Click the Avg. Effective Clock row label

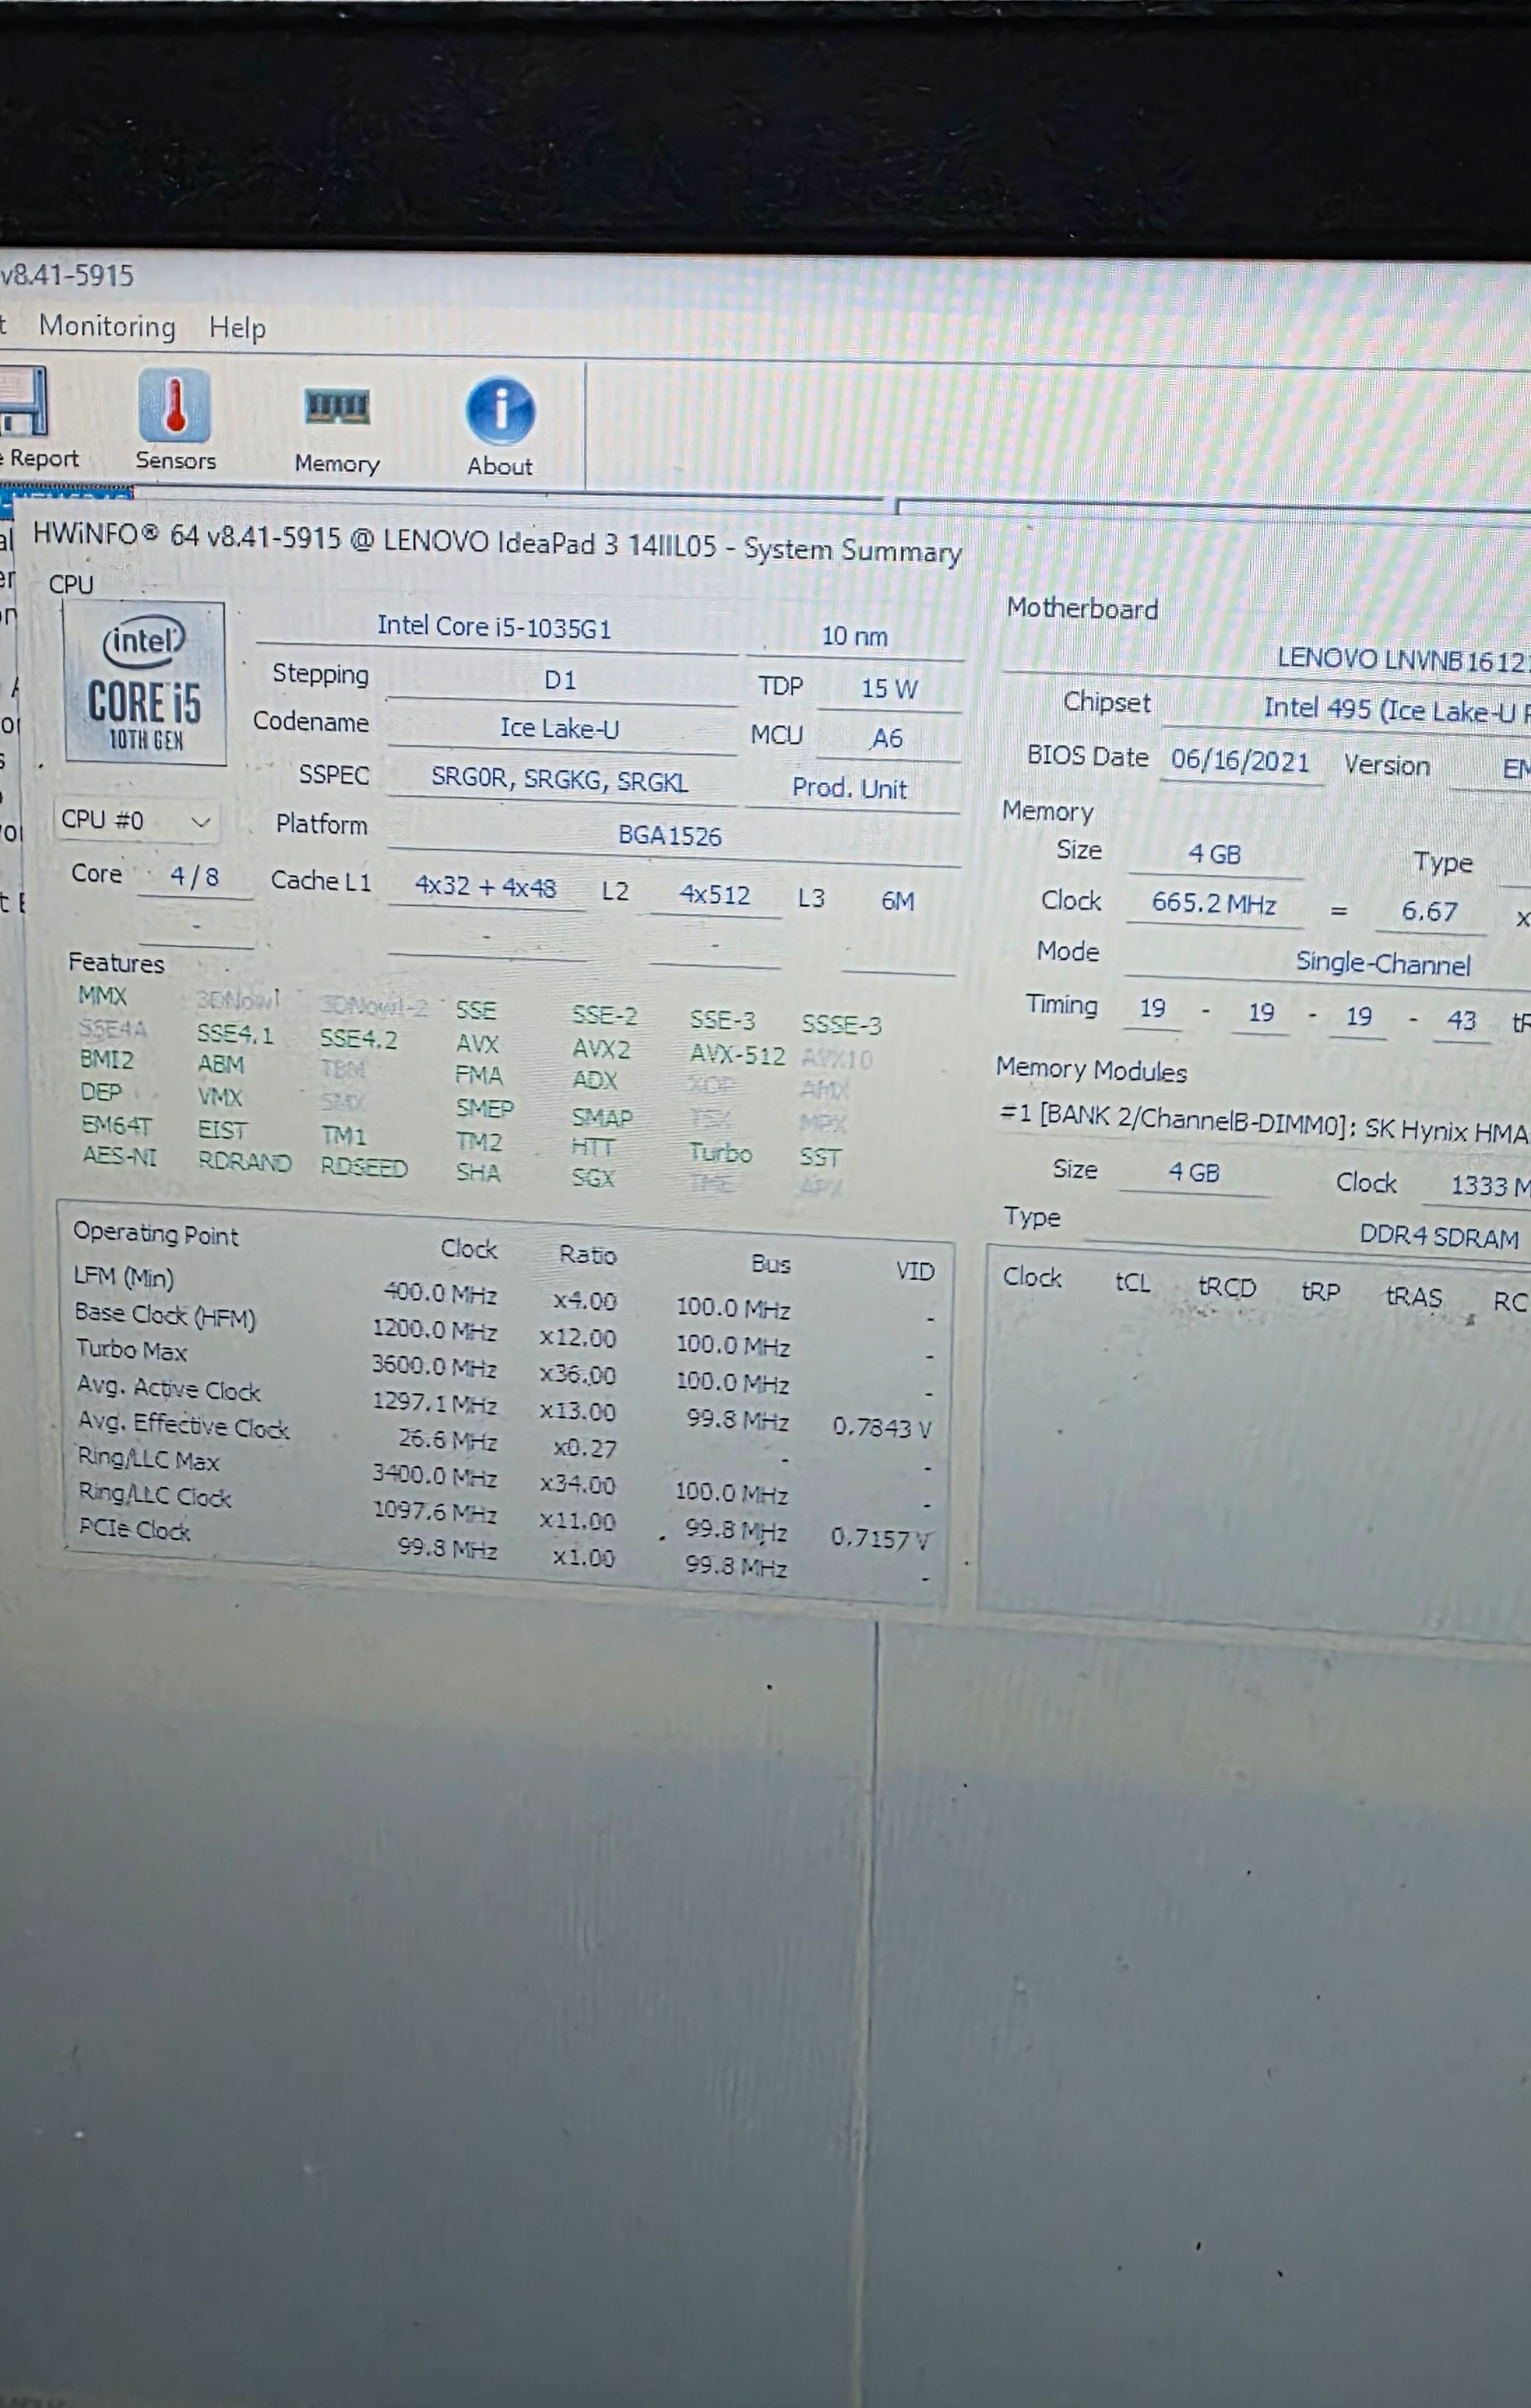(184, 1424)
